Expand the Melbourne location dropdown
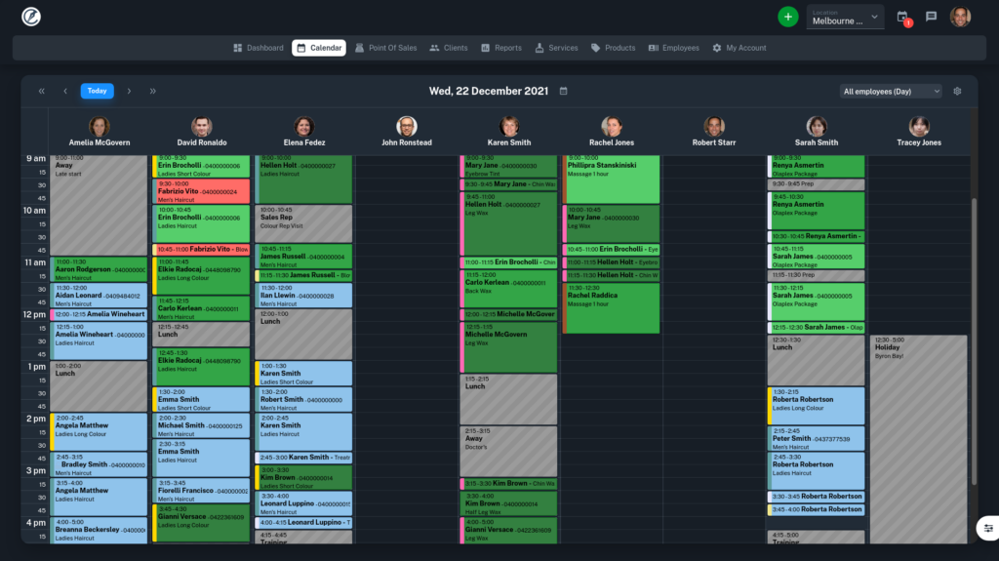This screenshot has height=561, width=999. 845,18
